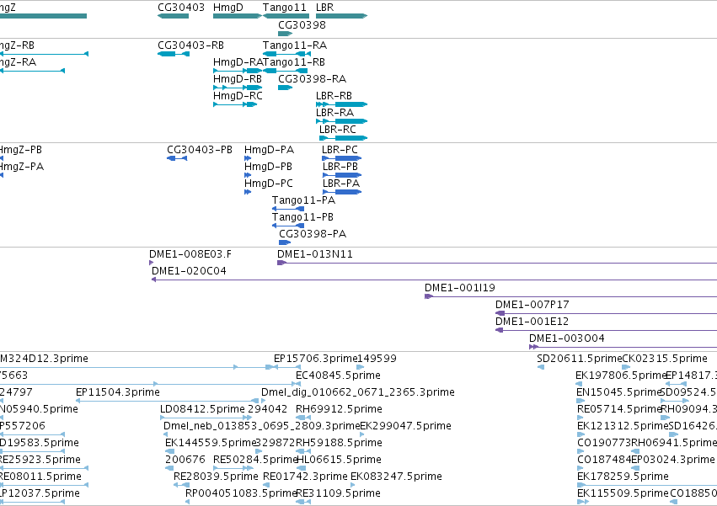This screenshot has width=717, height=506.
Task: Select the DME1-003O04 clone label
Action: point(566,338)
